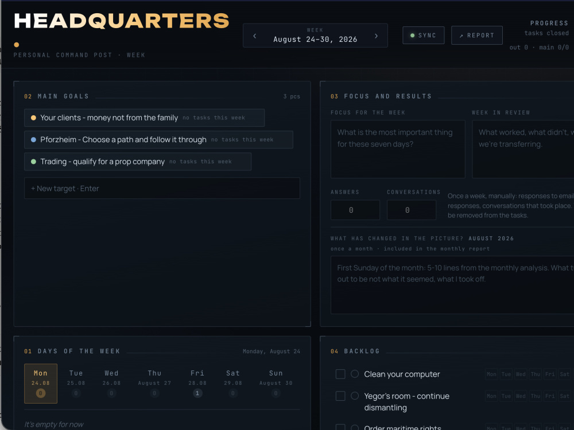The image size is (574, 430).
Task: Assign Clean your computer to Thu
Action: click(x=536, y=374)
